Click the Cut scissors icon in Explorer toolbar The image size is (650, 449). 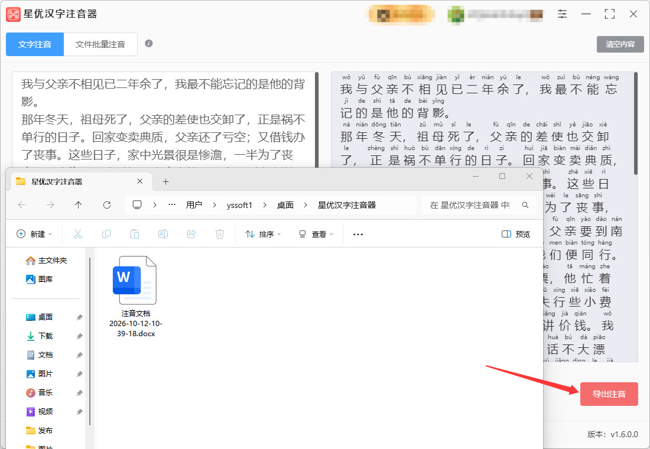click(x=78, y=234)
